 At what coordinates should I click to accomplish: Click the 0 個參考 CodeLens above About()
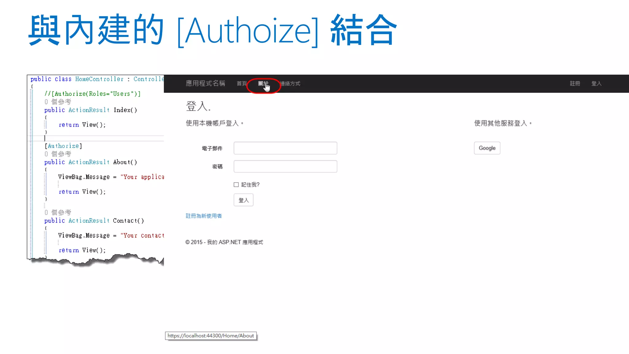point(58,154)
